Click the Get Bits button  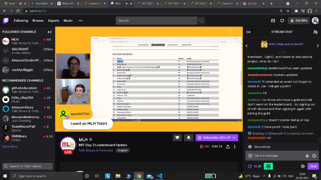(x=299, y=21)
